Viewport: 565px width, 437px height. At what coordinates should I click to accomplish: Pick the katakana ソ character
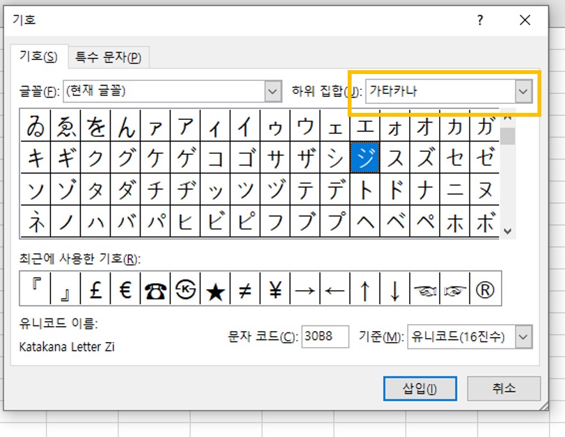[x=36, y=189]
